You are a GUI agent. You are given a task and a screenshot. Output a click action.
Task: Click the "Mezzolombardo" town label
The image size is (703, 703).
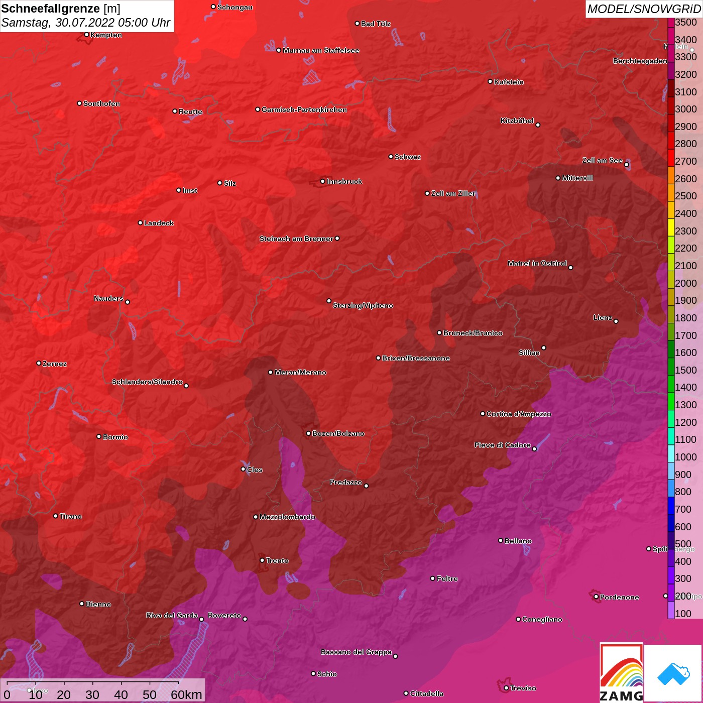tap(287, 517)
